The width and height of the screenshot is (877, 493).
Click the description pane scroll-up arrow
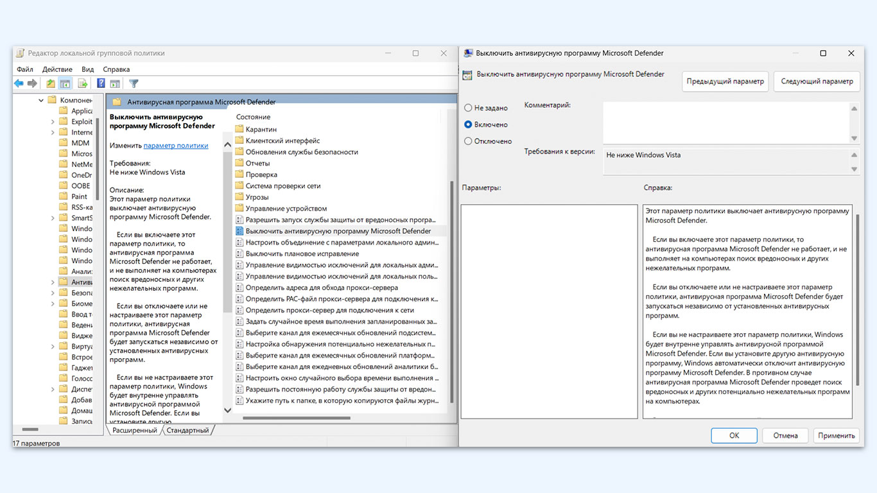tap(227, 145)
